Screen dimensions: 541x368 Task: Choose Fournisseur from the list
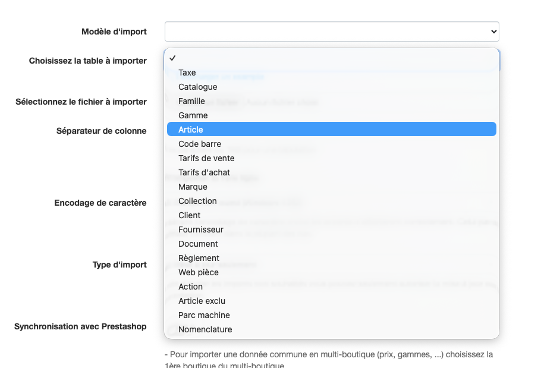pos(201,229)
